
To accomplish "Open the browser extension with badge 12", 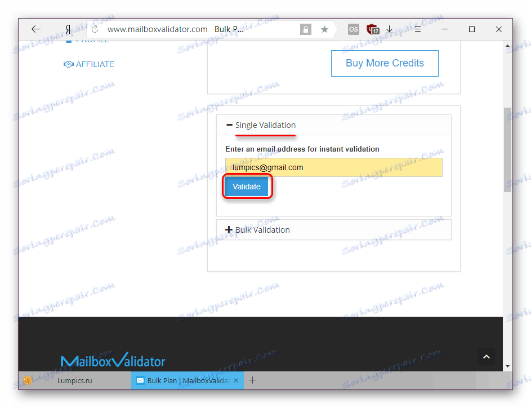I will (372, 29).
